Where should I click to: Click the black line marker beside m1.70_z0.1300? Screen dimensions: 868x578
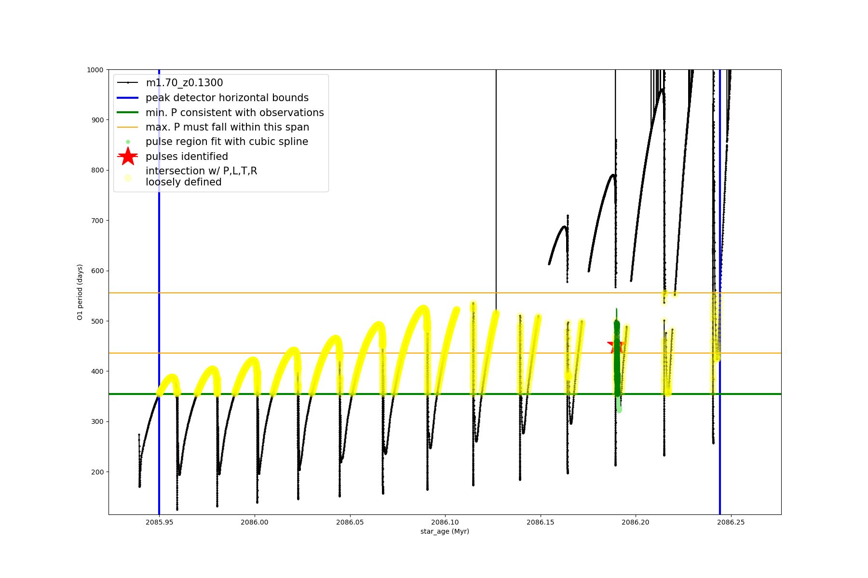pyautogui.click(x=128, y=83)
